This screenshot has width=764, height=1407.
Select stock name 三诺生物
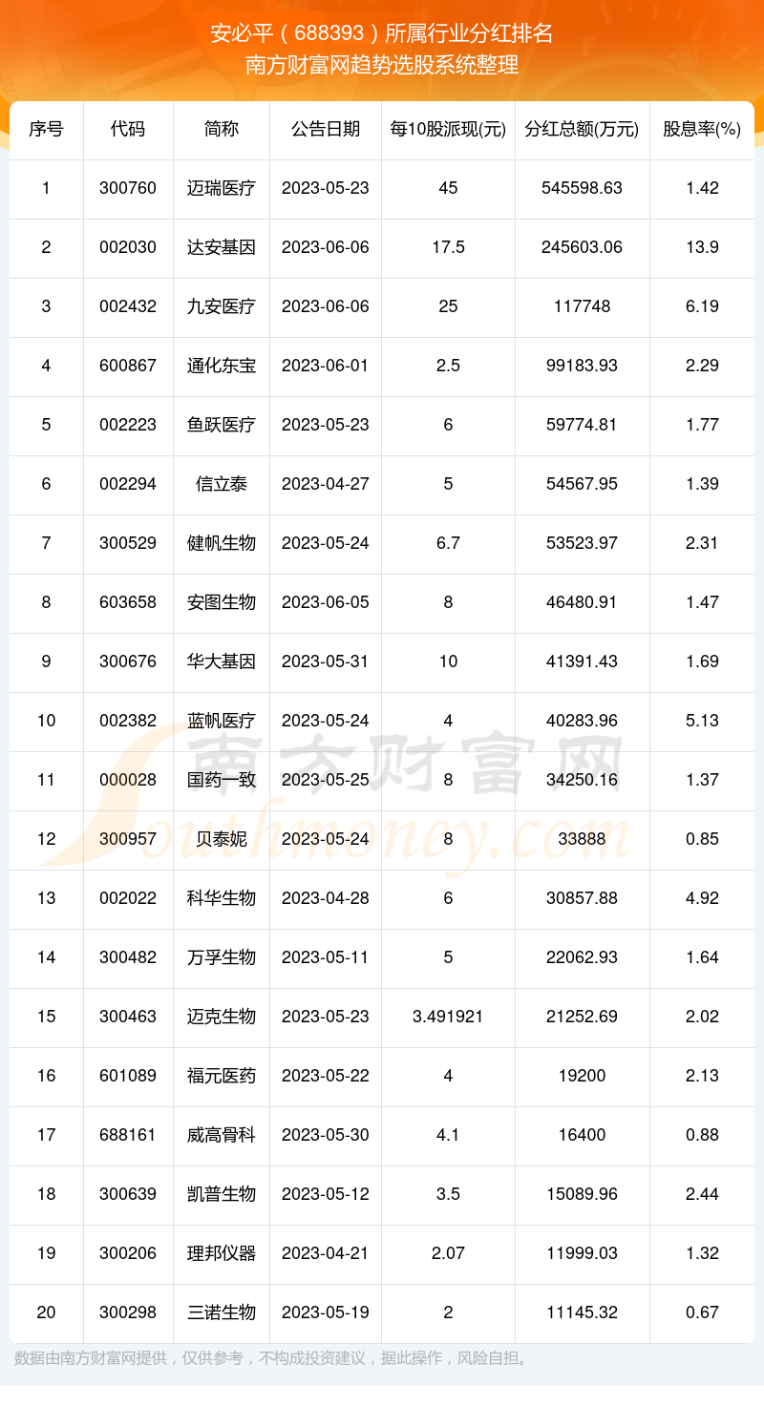[222, 1312]
